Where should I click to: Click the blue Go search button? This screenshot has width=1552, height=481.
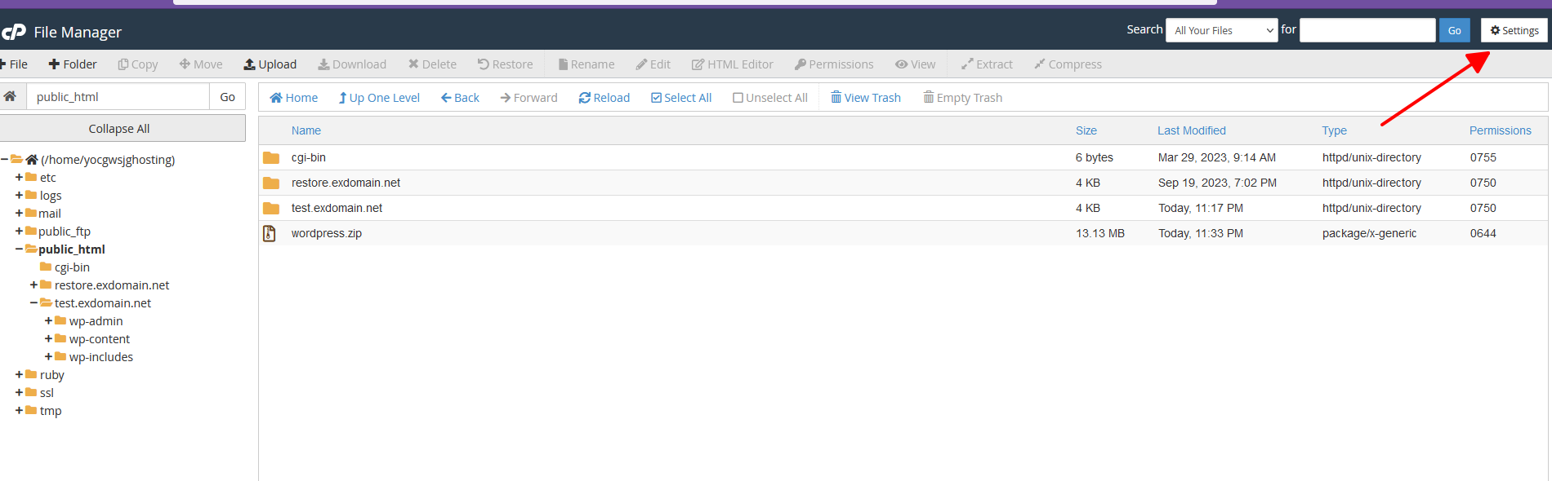pyautogui.click(x=1454, y=30)
